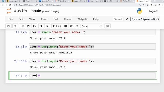
Task: Click output text 'Enter your name: 67.6'
Action: (47, 67)
